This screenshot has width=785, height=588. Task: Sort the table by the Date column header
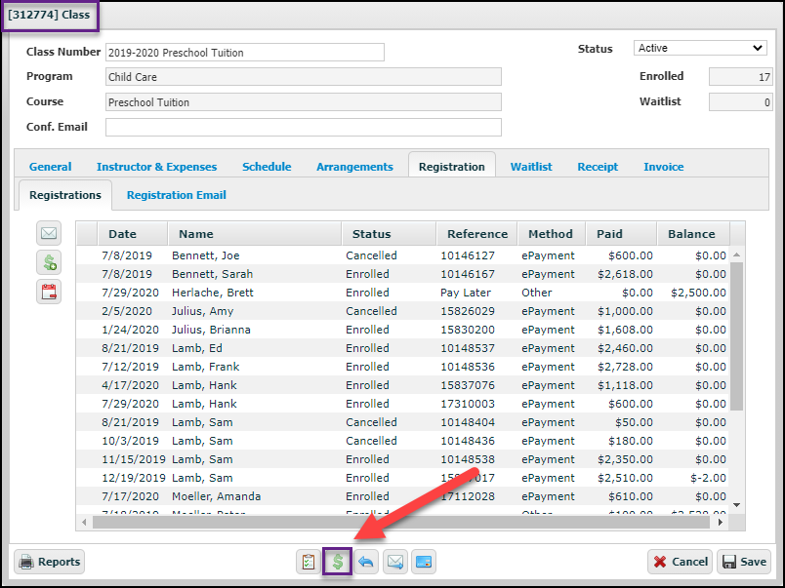point(133,233)
